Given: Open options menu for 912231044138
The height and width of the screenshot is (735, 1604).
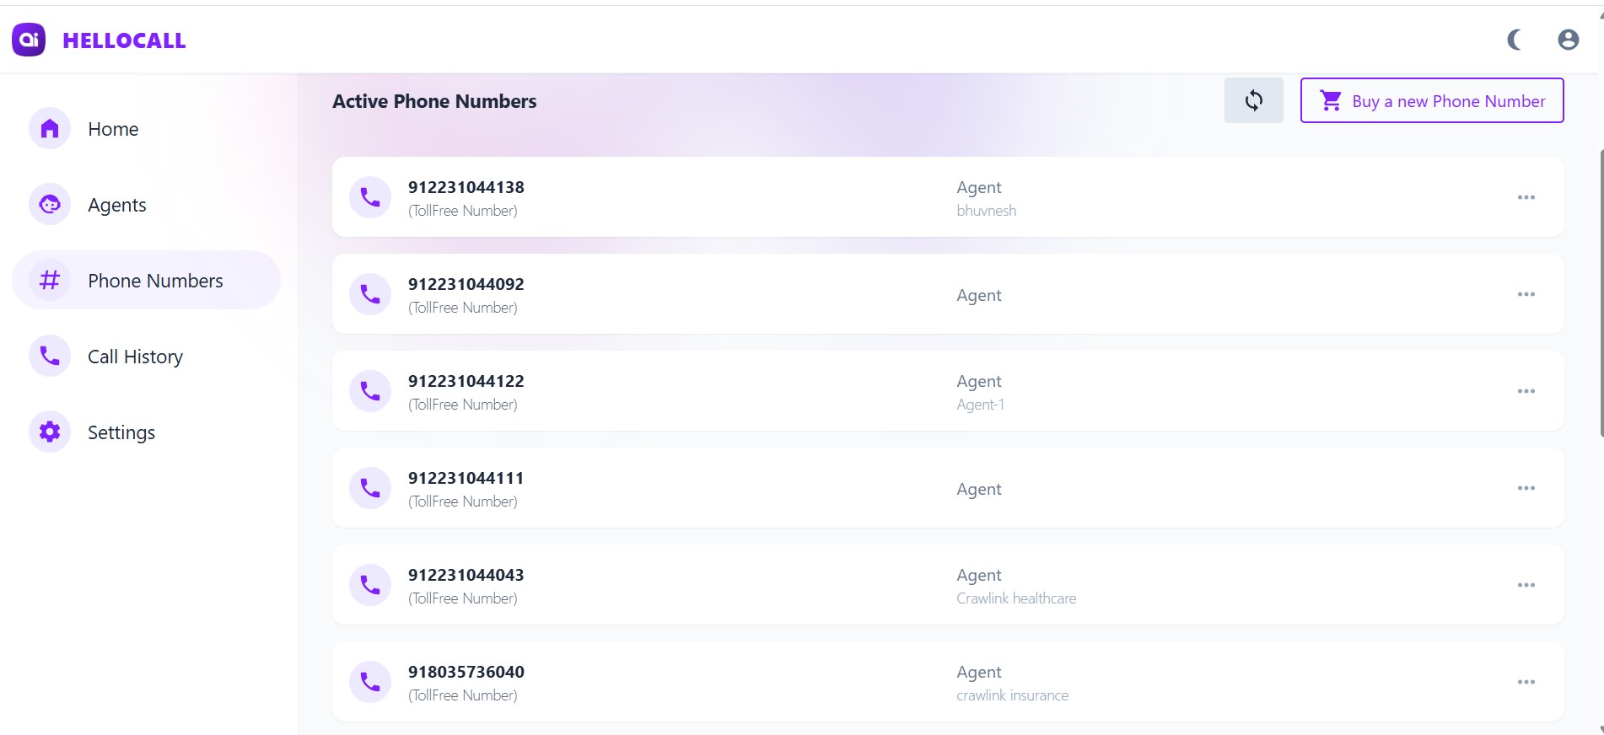Looking at the screenshot, I should click(1526, 197).
